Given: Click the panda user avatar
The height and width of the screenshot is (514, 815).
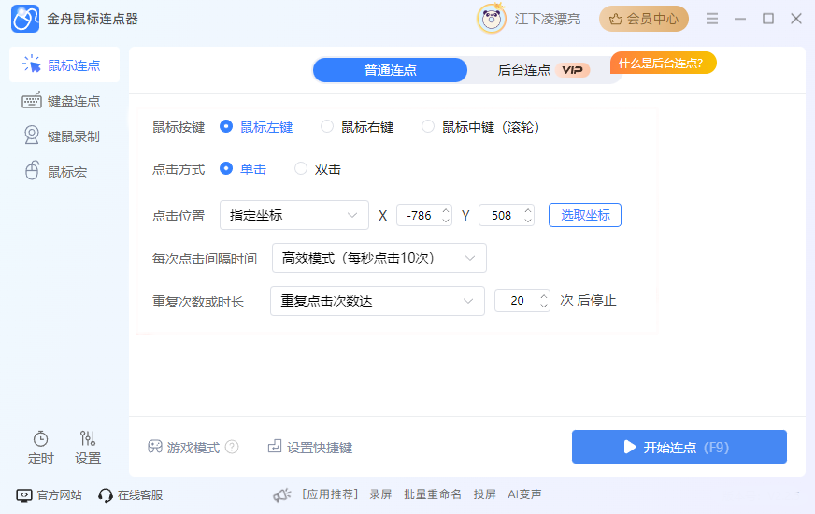Looking at the screenshot, I should 492,19.
